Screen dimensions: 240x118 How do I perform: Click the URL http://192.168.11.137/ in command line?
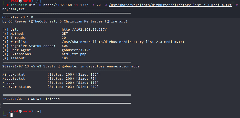pos(66,5)
